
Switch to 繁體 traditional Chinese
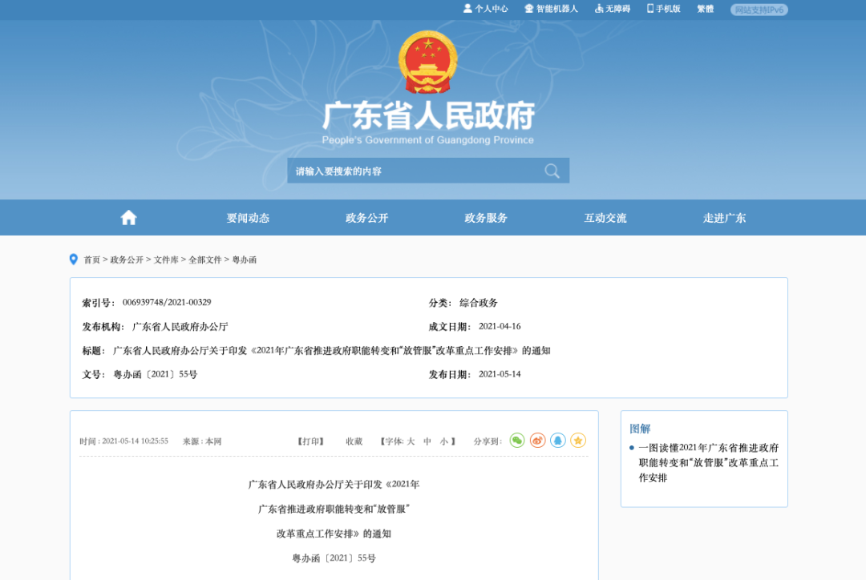click(704, 9)
